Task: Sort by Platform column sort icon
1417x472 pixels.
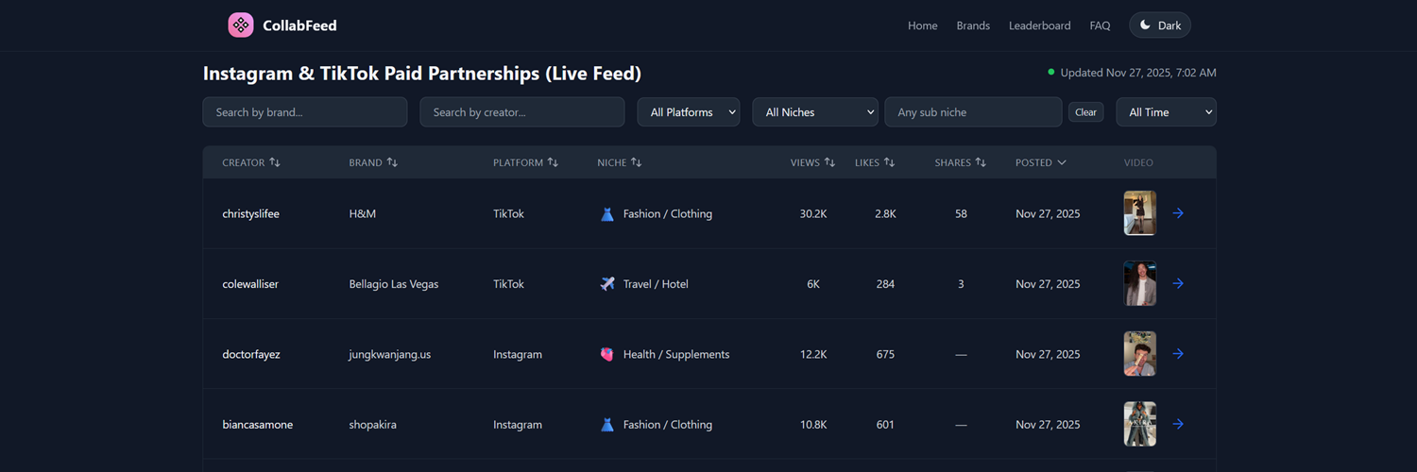Action: [553, 162]
